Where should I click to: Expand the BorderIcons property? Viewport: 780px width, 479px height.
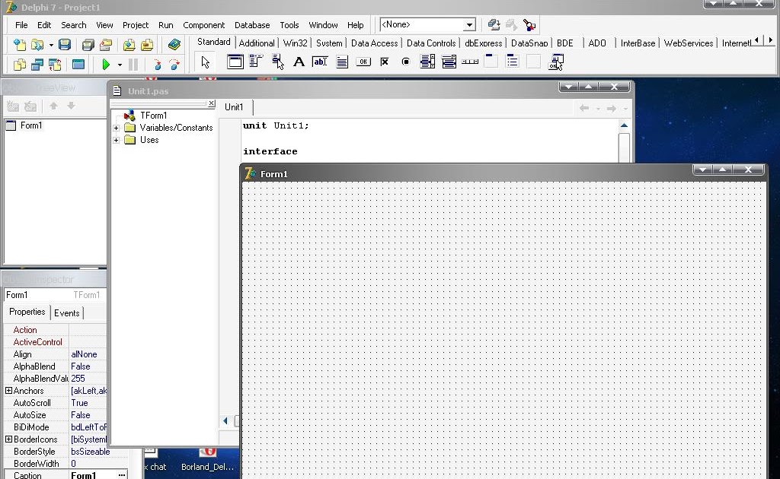coord(8,439)
